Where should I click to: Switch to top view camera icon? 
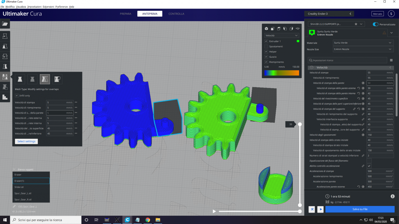279,29
